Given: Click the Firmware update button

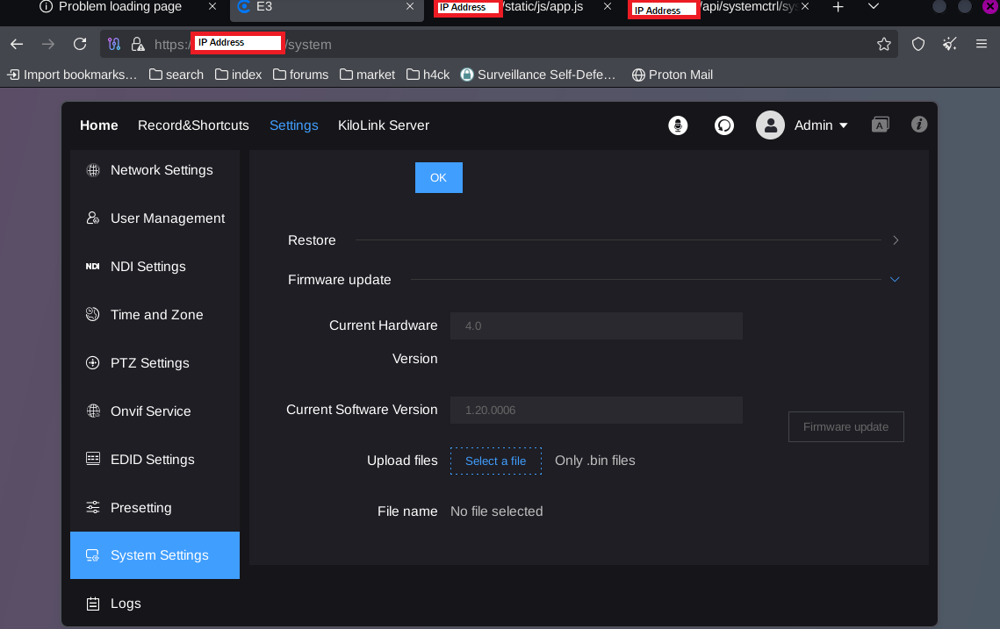Looking at the screenshot, I should (x=845, y=426).
